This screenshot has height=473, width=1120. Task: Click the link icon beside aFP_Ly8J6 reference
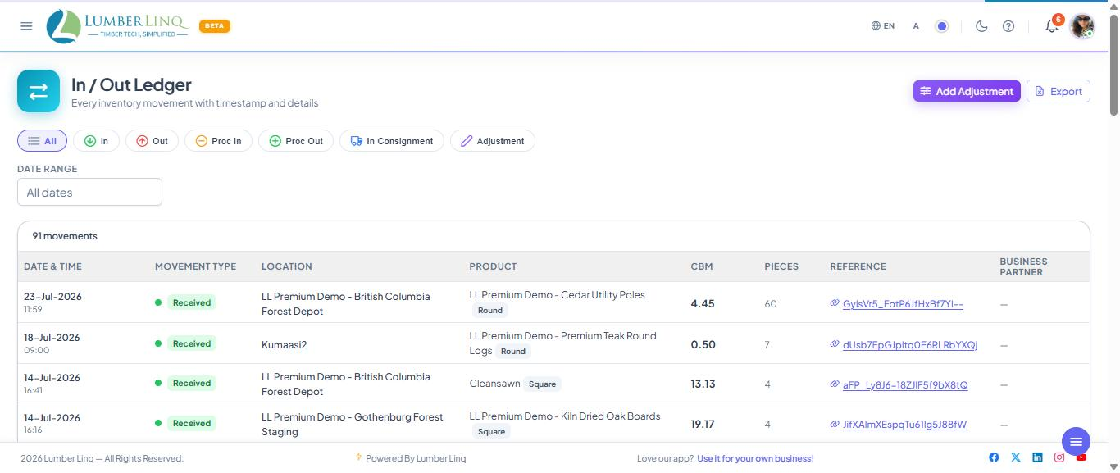point(835,384)
